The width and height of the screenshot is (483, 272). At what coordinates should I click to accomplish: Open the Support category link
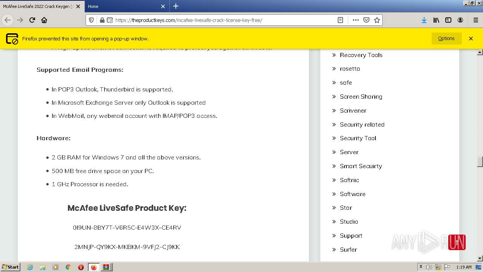point(351,236)
